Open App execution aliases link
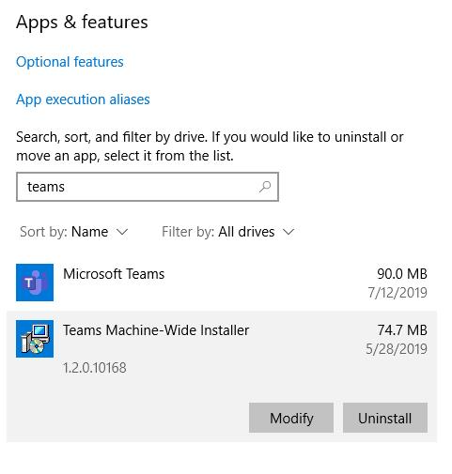Viewport: 452px width, 474px height. pyautogui.click(x=83, y=99)
